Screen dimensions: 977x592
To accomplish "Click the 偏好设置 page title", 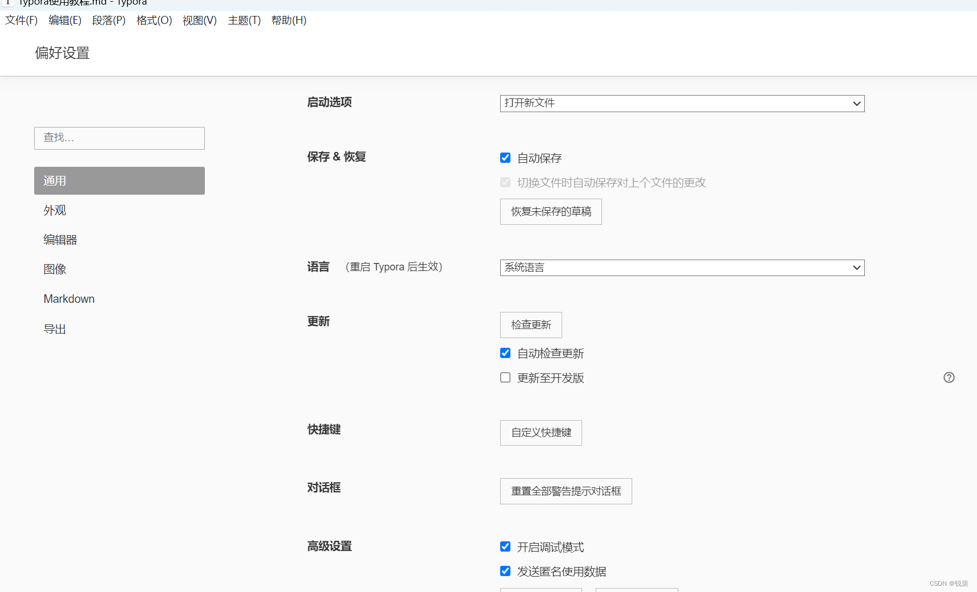I will (x=63, y=53).
